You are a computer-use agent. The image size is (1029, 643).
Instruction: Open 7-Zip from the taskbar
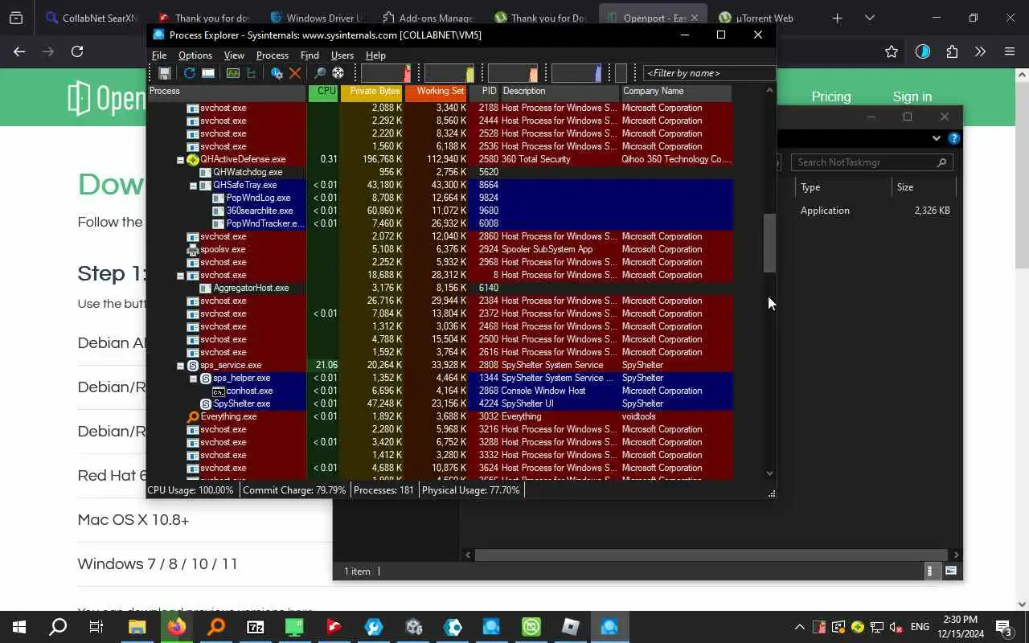(256, 627)
